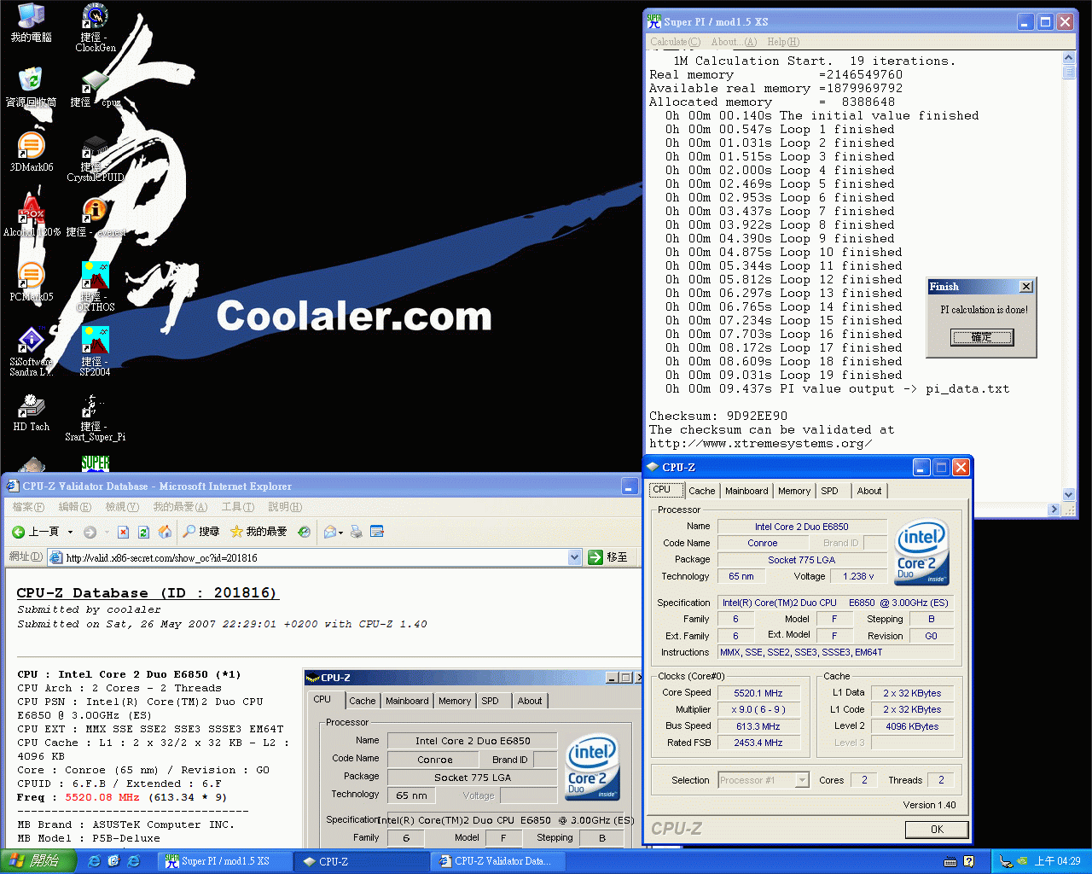Select the CPU tab in CPU-Z
The height and width of the screenshot is (874, 1092).
coord(665,490)
